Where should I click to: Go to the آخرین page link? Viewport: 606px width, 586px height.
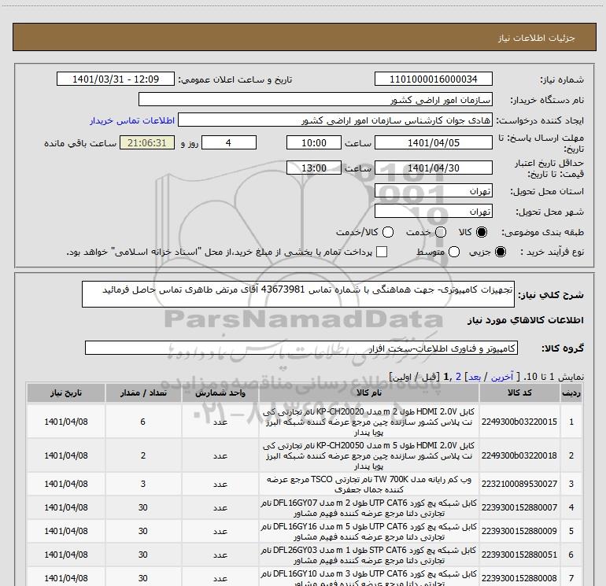pyautogui.click(x=501, y=377)
